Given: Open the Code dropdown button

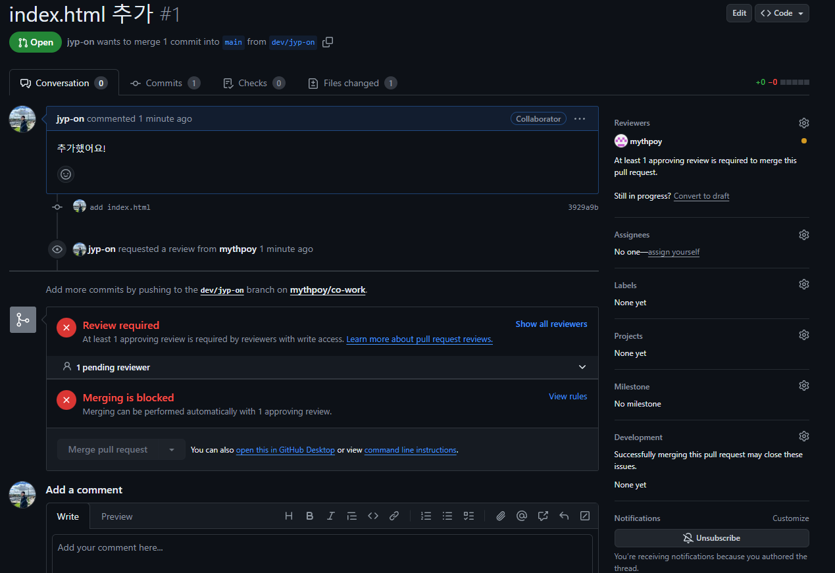Looking at the screenshot, I should (782, 13).
